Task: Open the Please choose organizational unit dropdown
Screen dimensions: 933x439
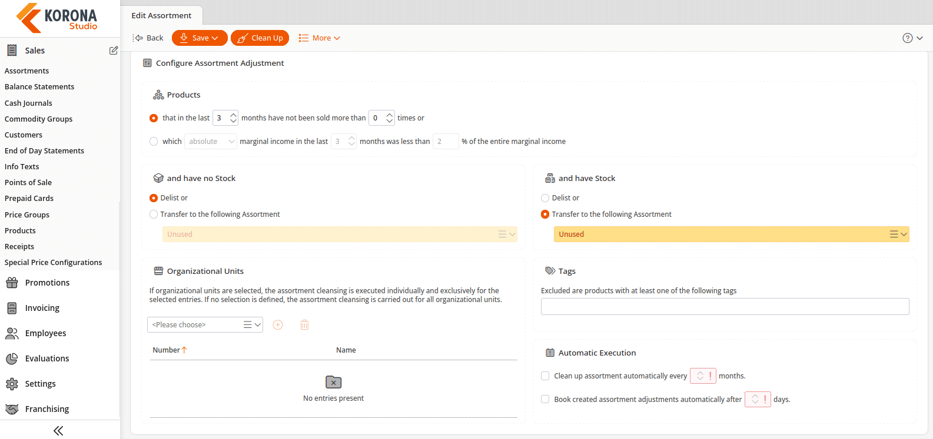Action: 205,325
